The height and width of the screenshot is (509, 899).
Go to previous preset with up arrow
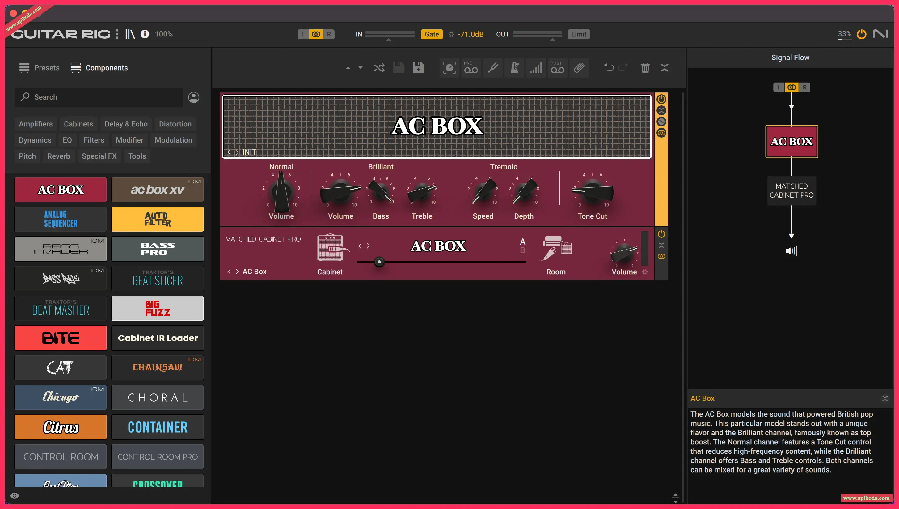tap(348, 68)
